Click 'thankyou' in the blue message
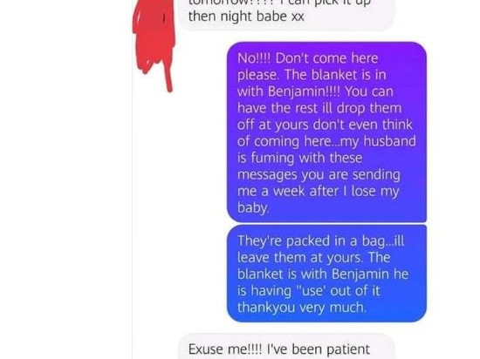This screenshot has height=359, width=480. click(266, 308)
